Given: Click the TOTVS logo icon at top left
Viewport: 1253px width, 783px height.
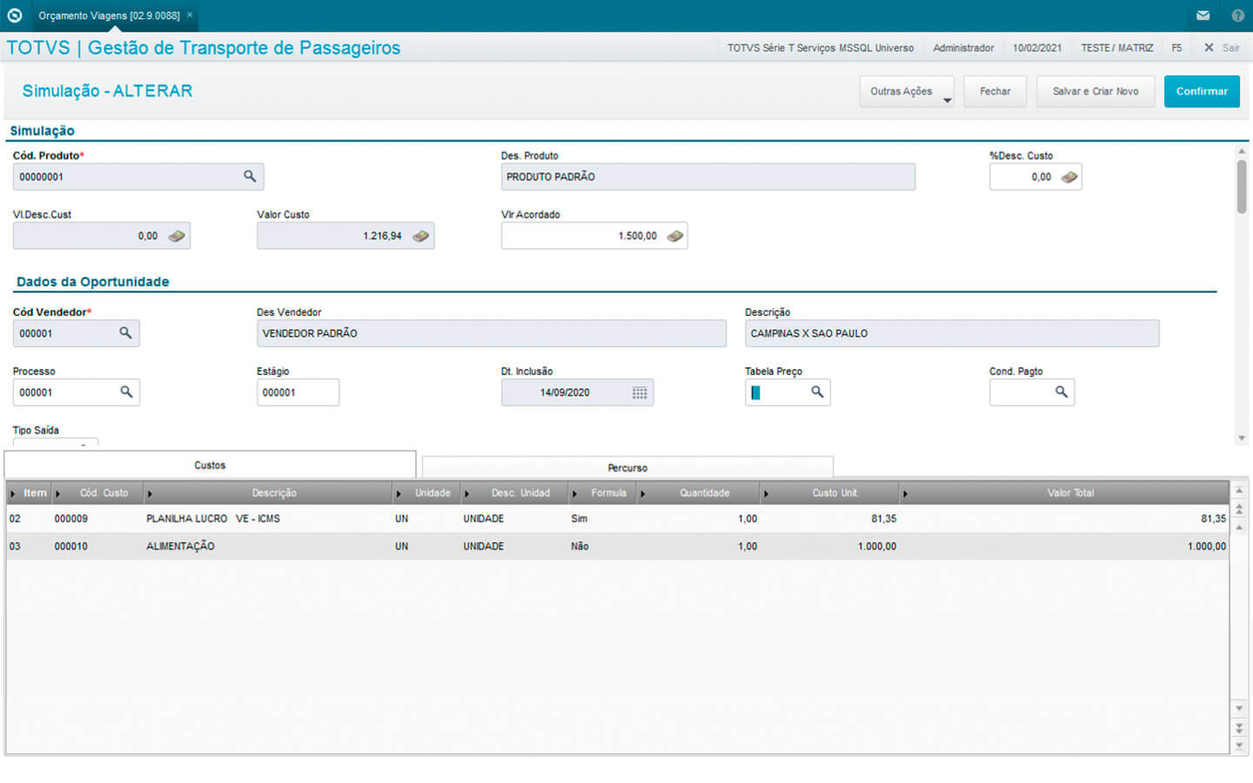Looking at the screenshot, I should [15, 16].
